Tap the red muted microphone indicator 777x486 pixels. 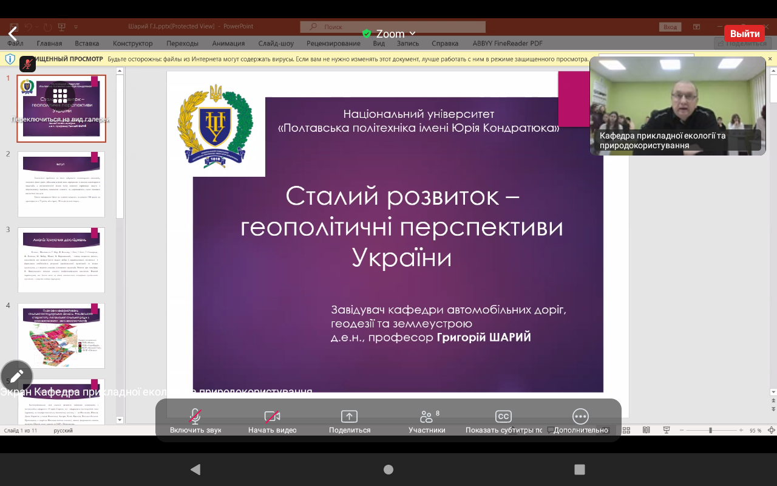pyautogui.click(x=27, y=64)
